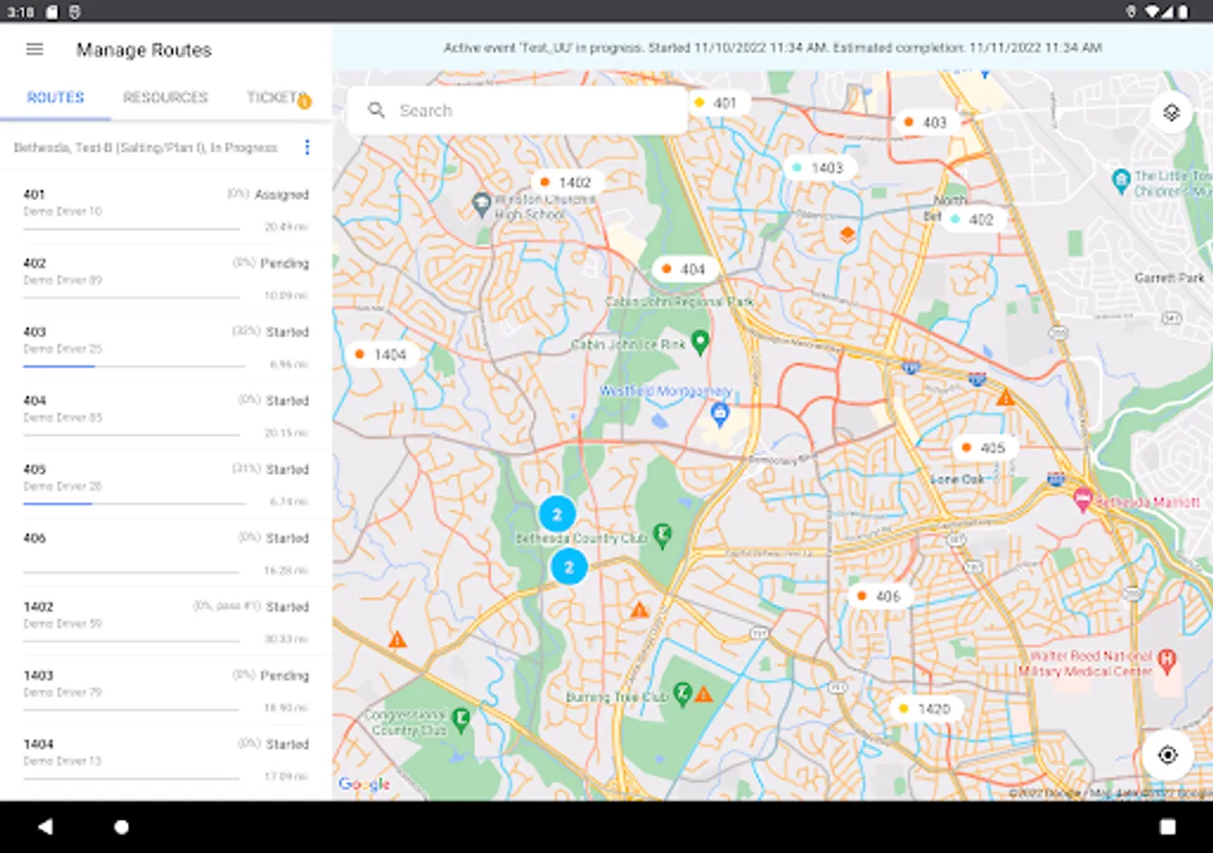Screen dimensions: 1213x853
Task: Tap the my-location crosshair button
Action: coord(1168,754)
